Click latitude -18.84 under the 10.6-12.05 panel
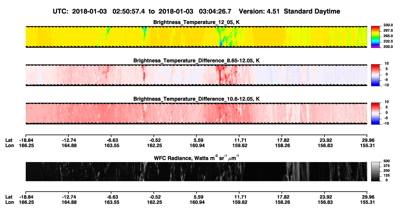Screen dimensions: 408x209 pyautogui.click(x=26, y=140)
